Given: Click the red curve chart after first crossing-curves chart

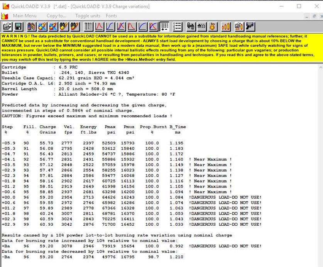Looking at the screenshot, I should point(132,27).
